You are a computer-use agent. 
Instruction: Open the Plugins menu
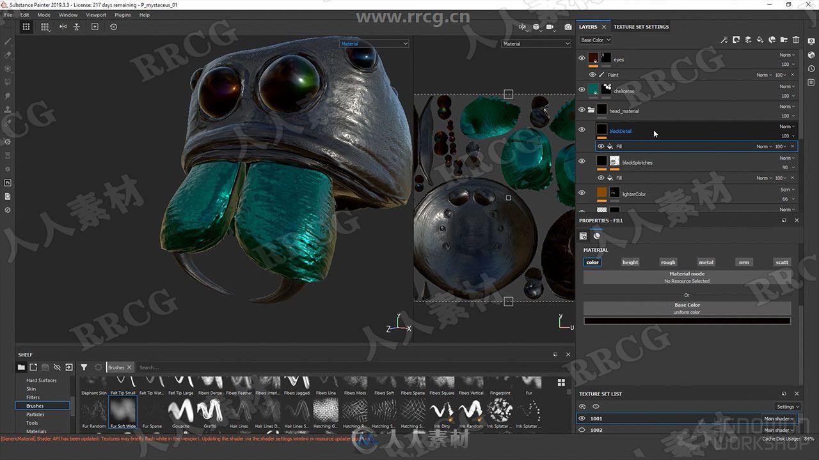(123, 15)
